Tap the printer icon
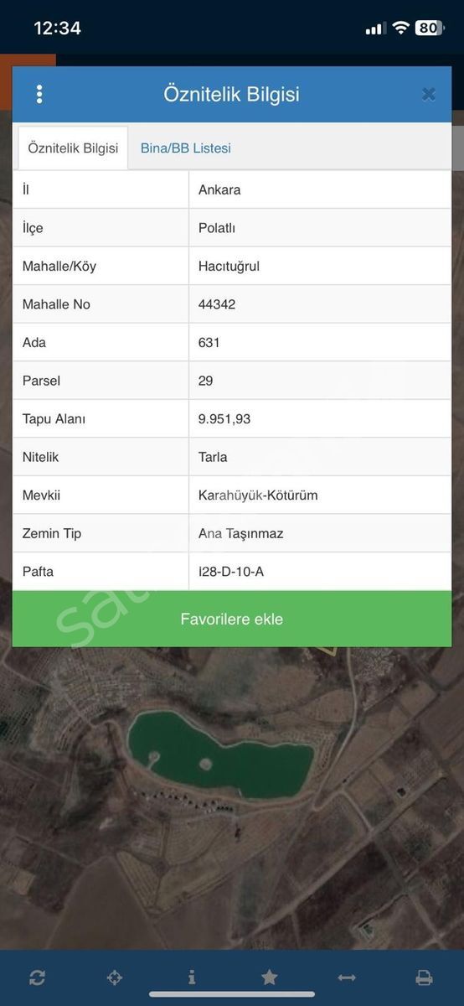This screenshot has width=464, height=1006. point(425,977)
